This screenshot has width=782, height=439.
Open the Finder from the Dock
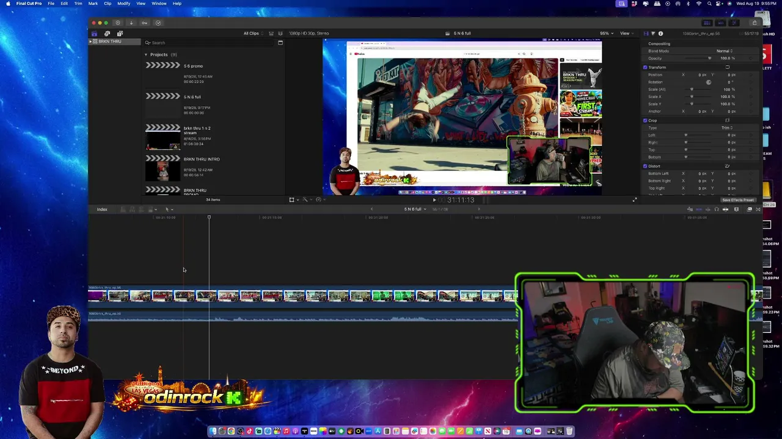(x=213, y=432)
